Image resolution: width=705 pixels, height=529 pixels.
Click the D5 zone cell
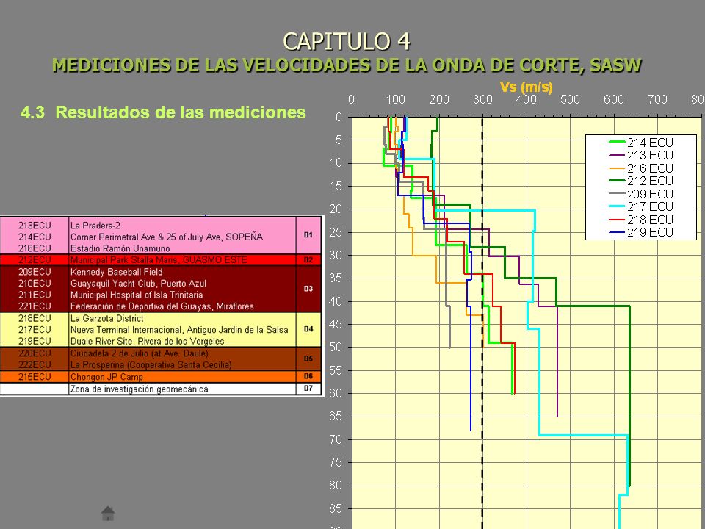pos(308,359)
